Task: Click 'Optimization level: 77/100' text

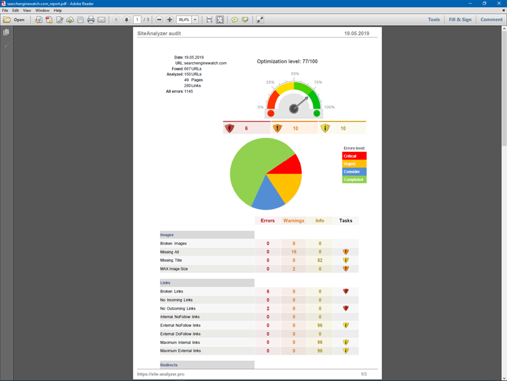Action: [x=287, y=62]
